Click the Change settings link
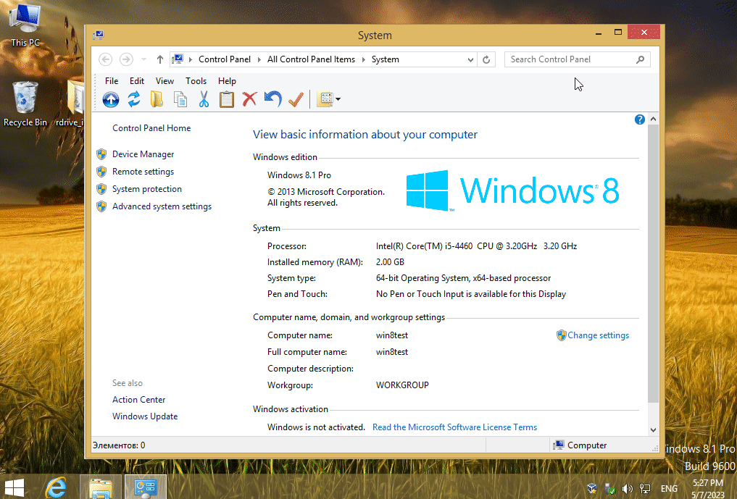This screenshot has height=499, width=737. pyautogui.click(x=598, y=335)
